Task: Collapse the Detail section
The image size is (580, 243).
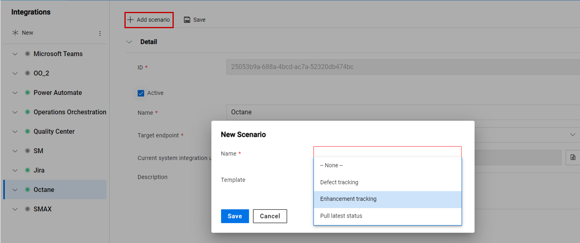Action: point(129,41)
